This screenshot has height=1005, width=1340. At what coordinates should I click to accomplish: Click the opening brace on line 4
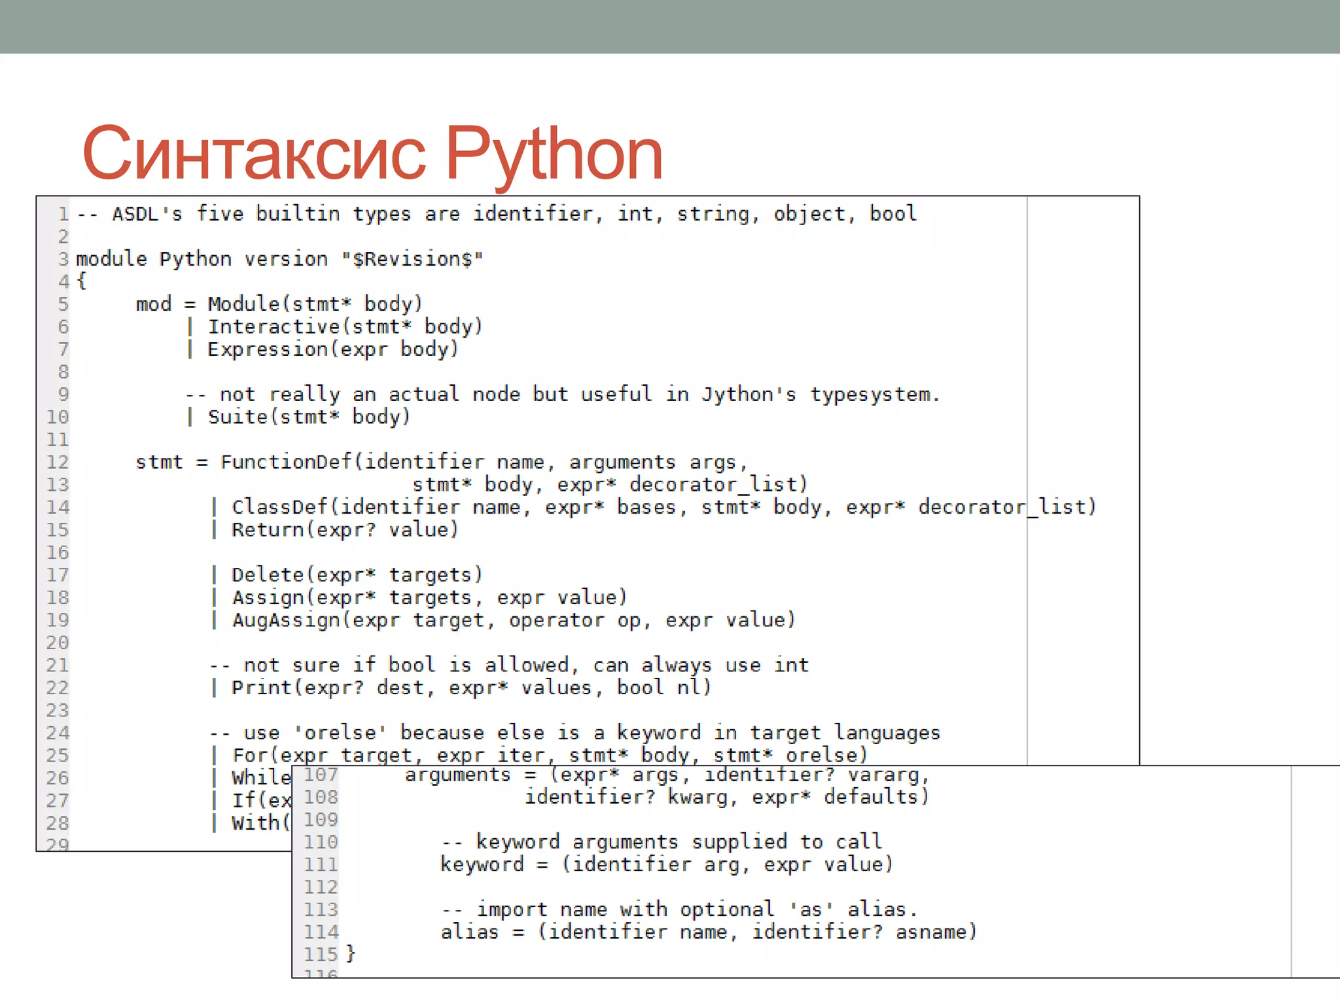tap(81, 281)
